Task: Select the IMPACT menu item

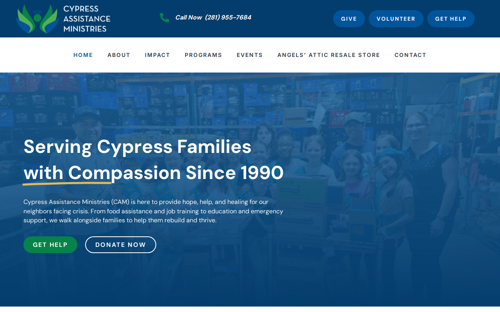Action: point(157,55)
